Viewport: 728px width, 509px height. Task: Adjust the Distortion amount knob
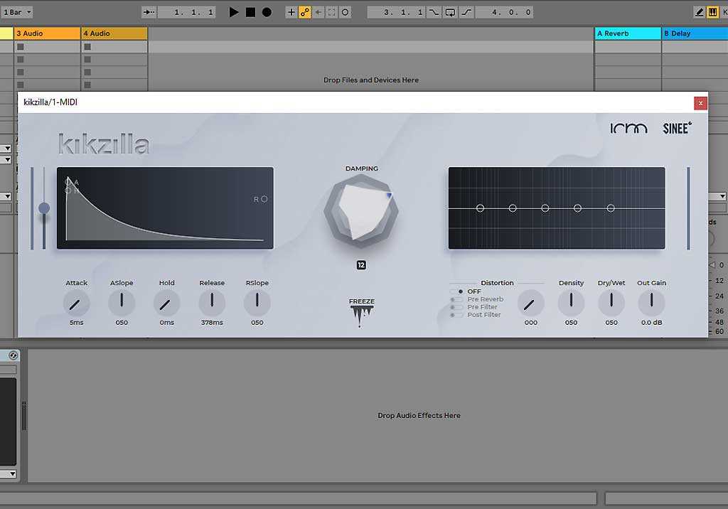coord(530,304)
